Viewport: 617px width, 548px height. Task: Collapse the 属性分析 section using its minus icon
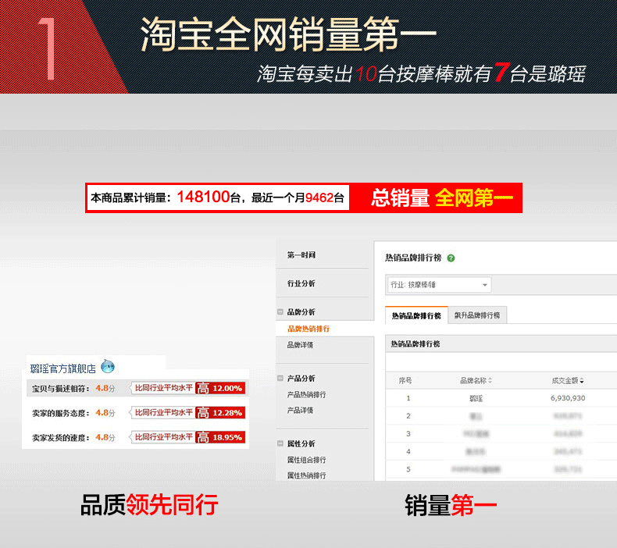280,443
